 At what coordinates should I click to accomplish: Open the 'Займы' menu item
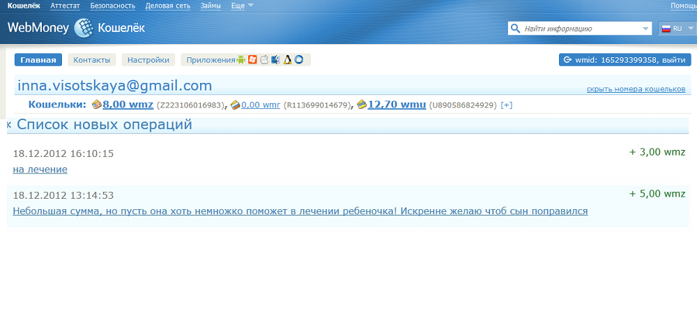(210, 6)
